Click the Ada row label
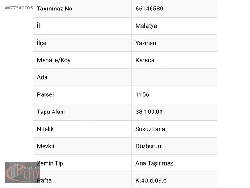250x188 pixels. tap(42, 77)
